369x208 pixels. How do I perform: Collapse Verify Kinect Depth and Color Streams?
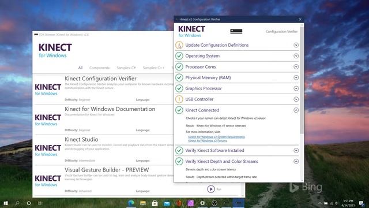click(296, 161)
